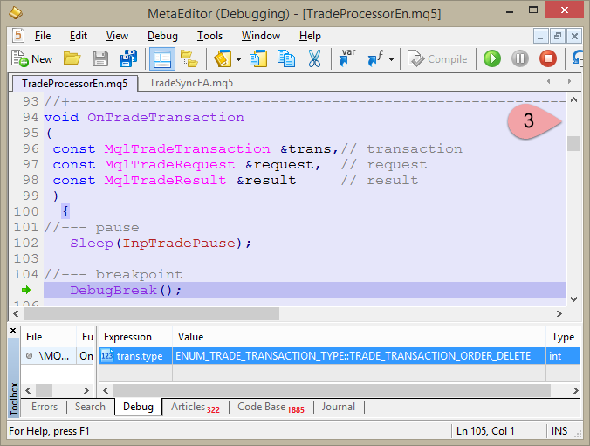Open the Code Base tab
This screenshot has width=590, height=446.
(271, 408)
